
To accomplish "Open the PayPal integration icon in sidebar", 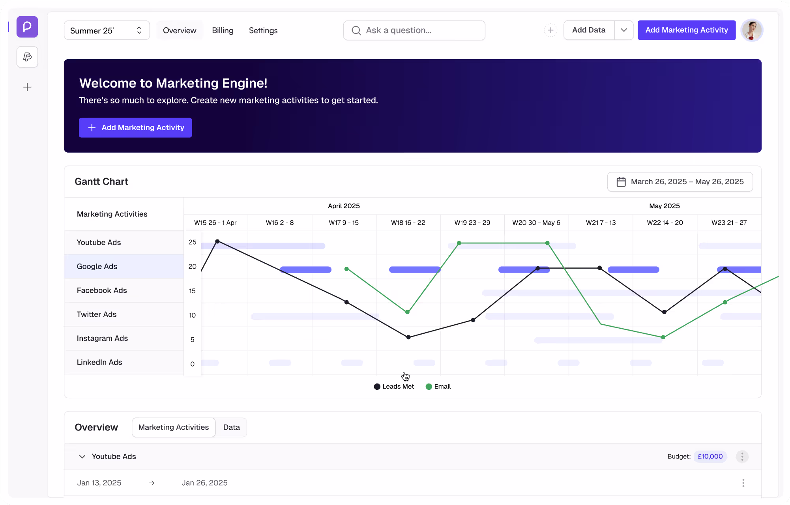I will (27, 57).
